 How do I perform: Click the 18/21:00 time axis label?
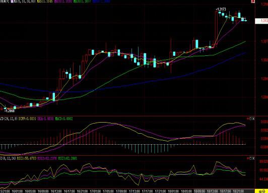click(x=238, y=191)
